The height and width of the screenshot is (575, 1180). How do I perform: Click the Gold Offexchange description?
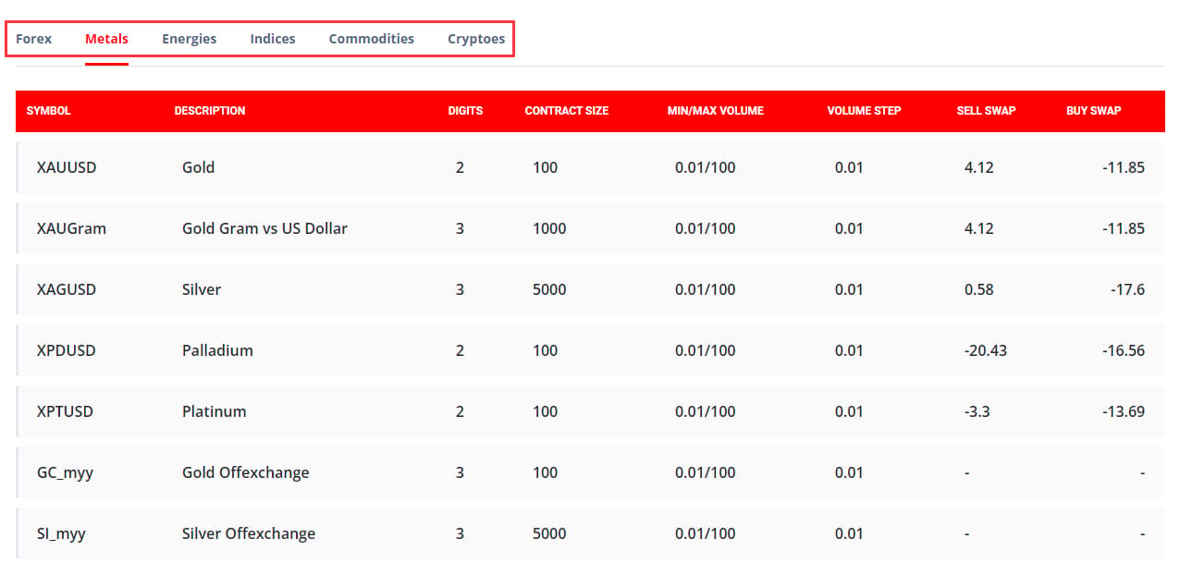tap(246, 472)
